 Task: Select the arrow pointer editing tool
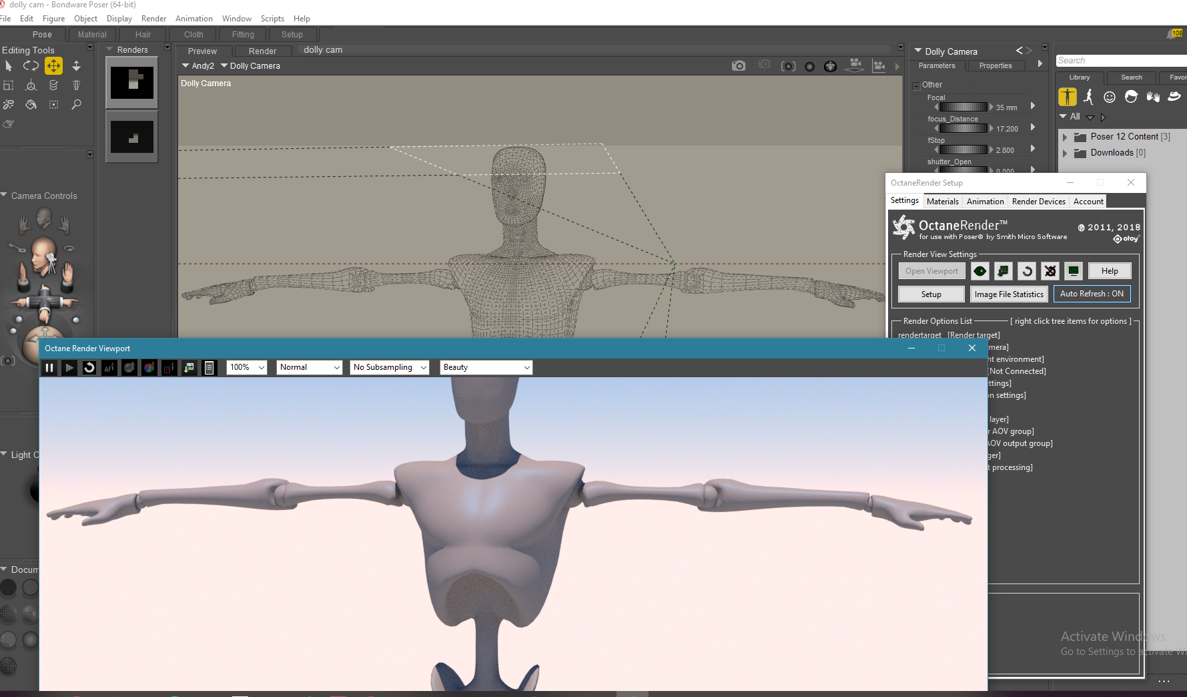[x=9, y=65]
